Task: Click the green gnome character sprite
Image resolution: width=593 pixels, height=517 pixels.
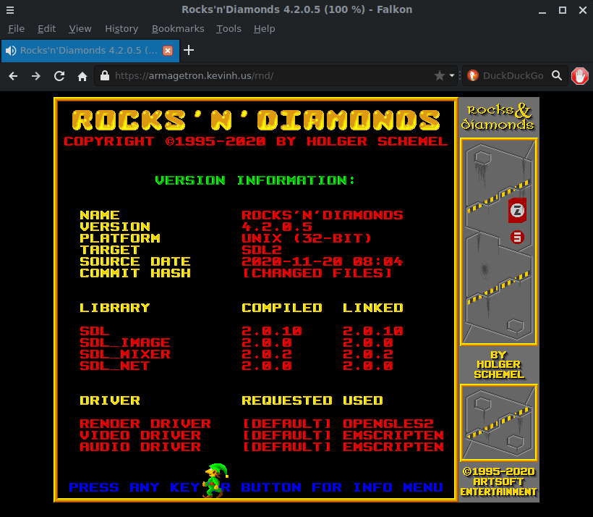Action: [216, 480]
